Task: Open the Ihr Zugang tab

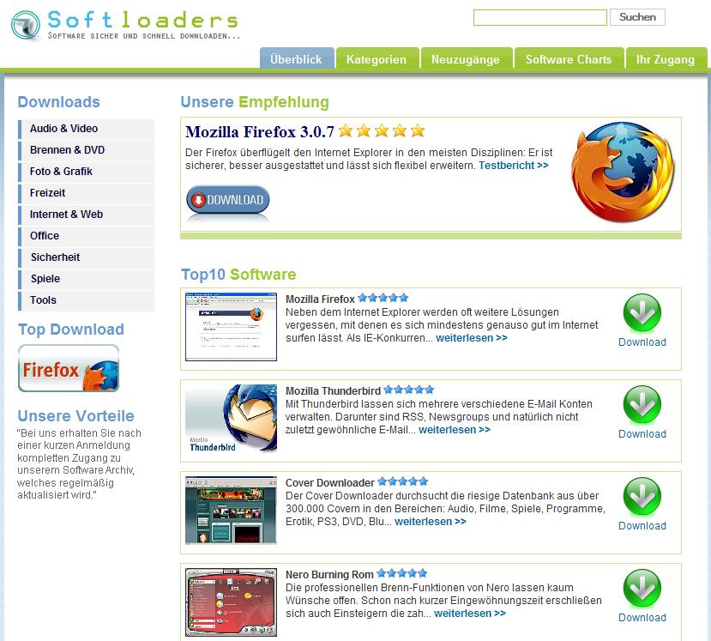Action: coord(666,59)
